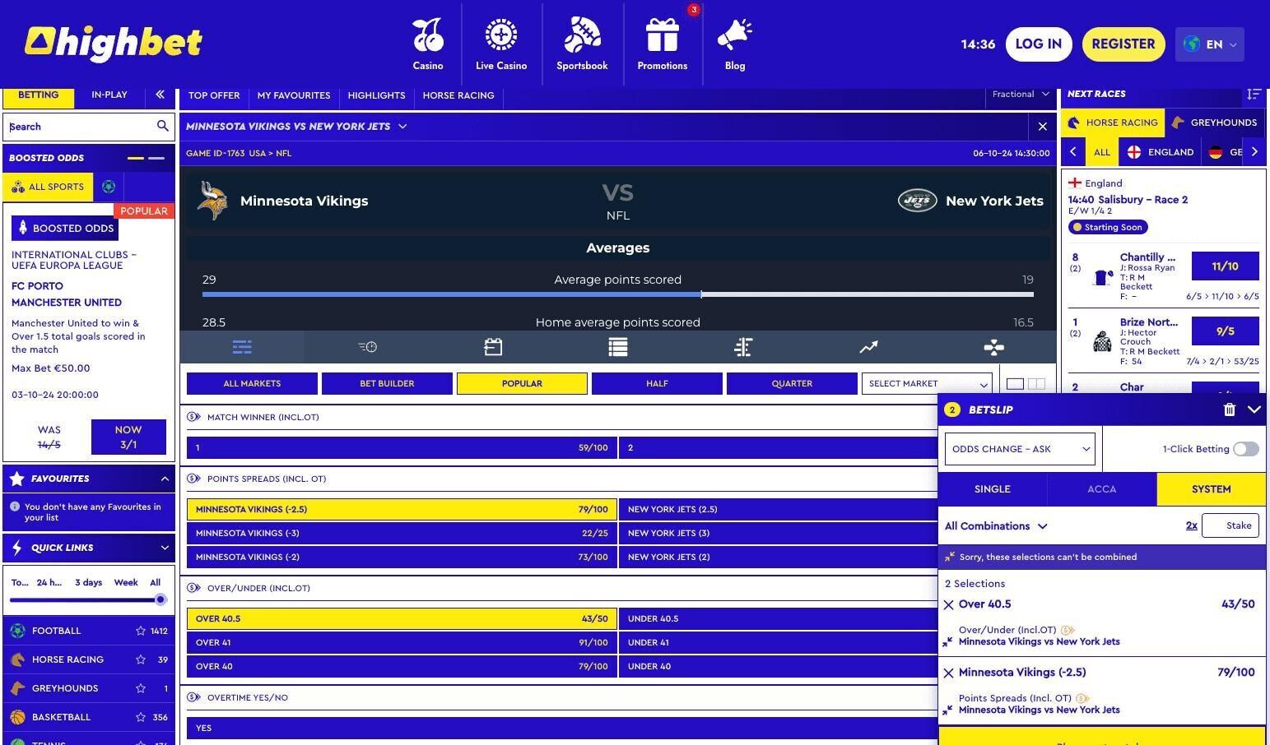The image size is (1270, 745).
Task: Open Select Market dropdown
Action: pyautogui.click(x=927, y=384)
